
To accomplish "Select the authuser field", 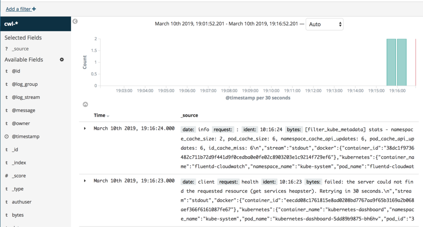I will 21,202.
